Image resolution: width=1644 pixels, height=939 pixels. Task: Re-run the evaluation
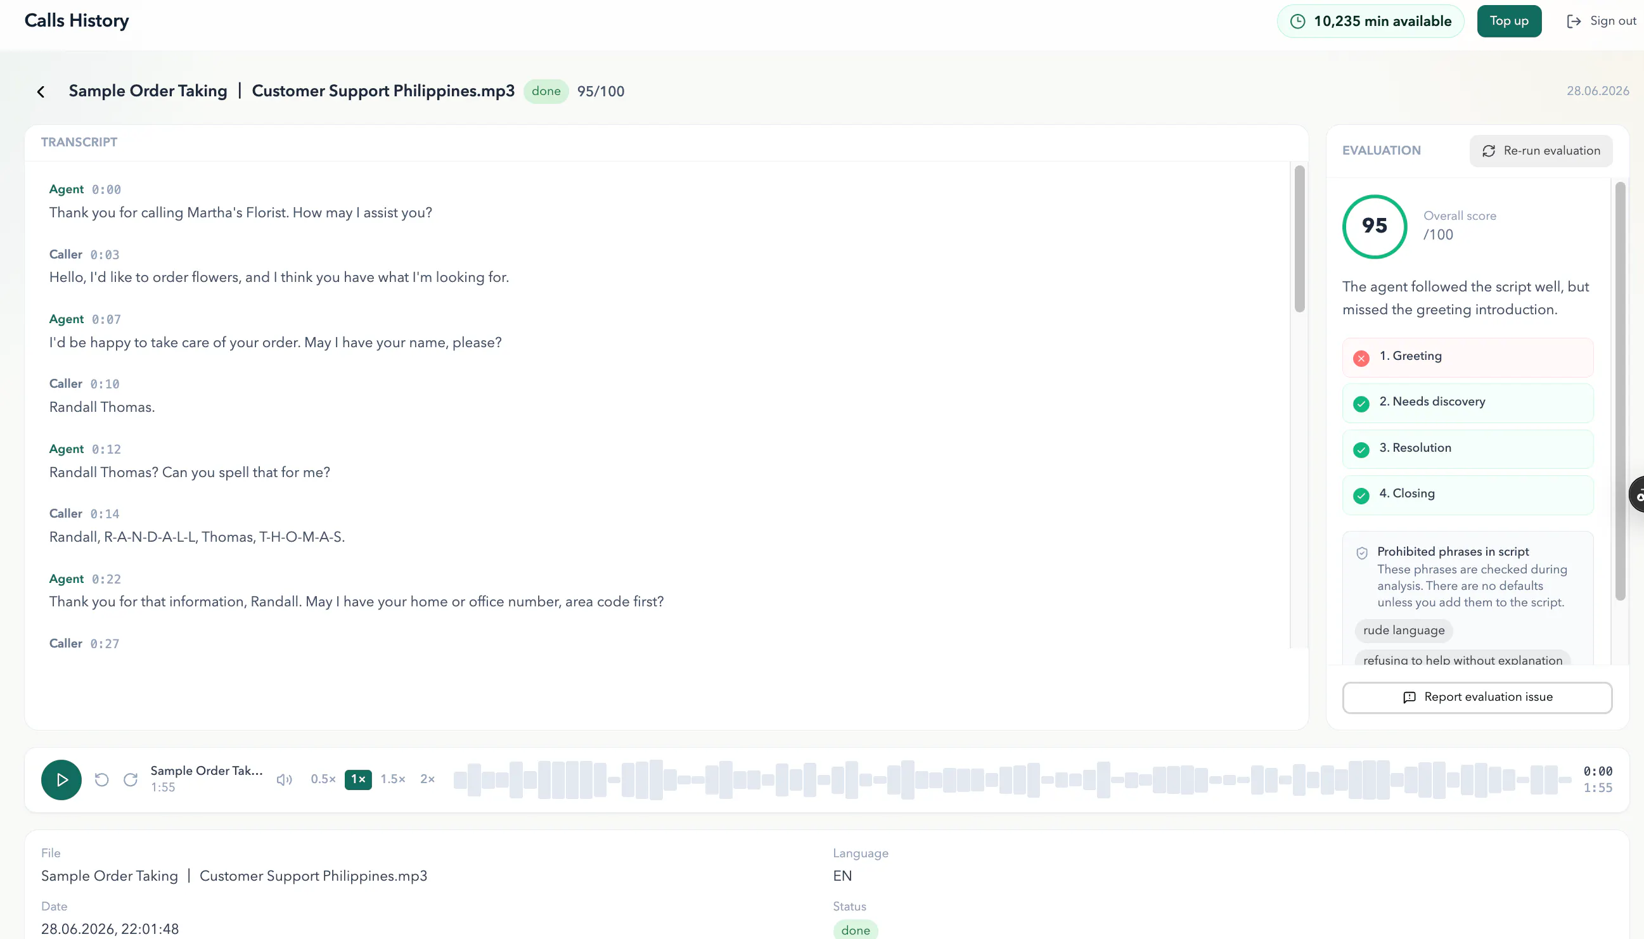click(1540, 150)
